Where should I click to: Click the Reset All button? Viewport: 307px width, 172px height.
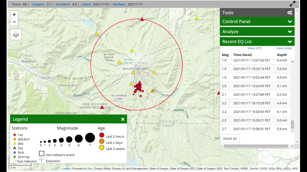tap(230, 139)
